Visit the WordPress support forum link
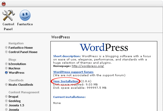Viewport: 163px width, 111px height. tap(73, 72)
